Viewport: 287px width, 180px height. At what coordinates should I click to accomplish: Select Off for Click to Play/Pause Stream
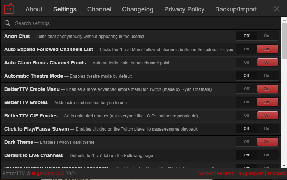[x=246, y=128]
